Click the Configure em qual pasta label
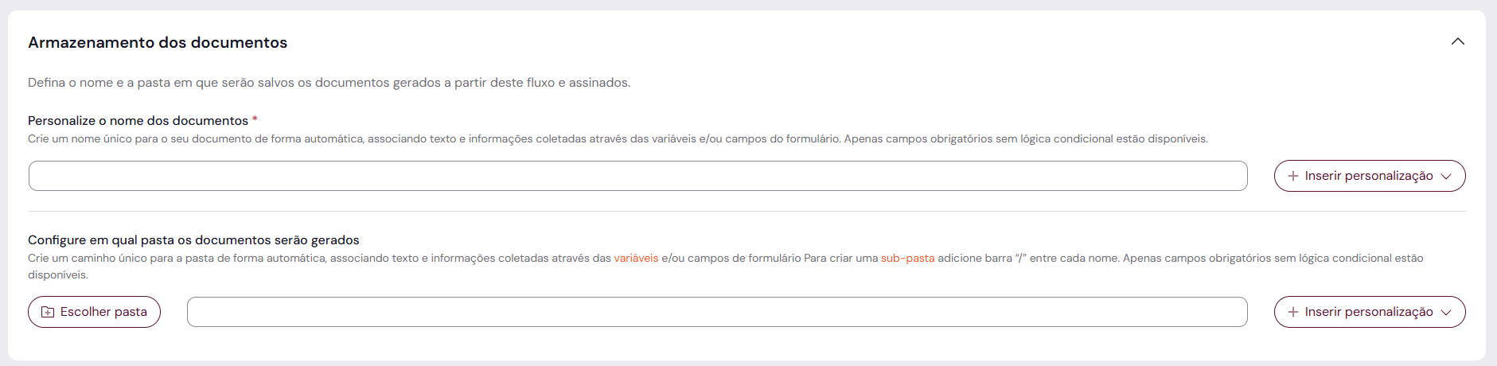1497x366 pixels. [x=193, y=239]
